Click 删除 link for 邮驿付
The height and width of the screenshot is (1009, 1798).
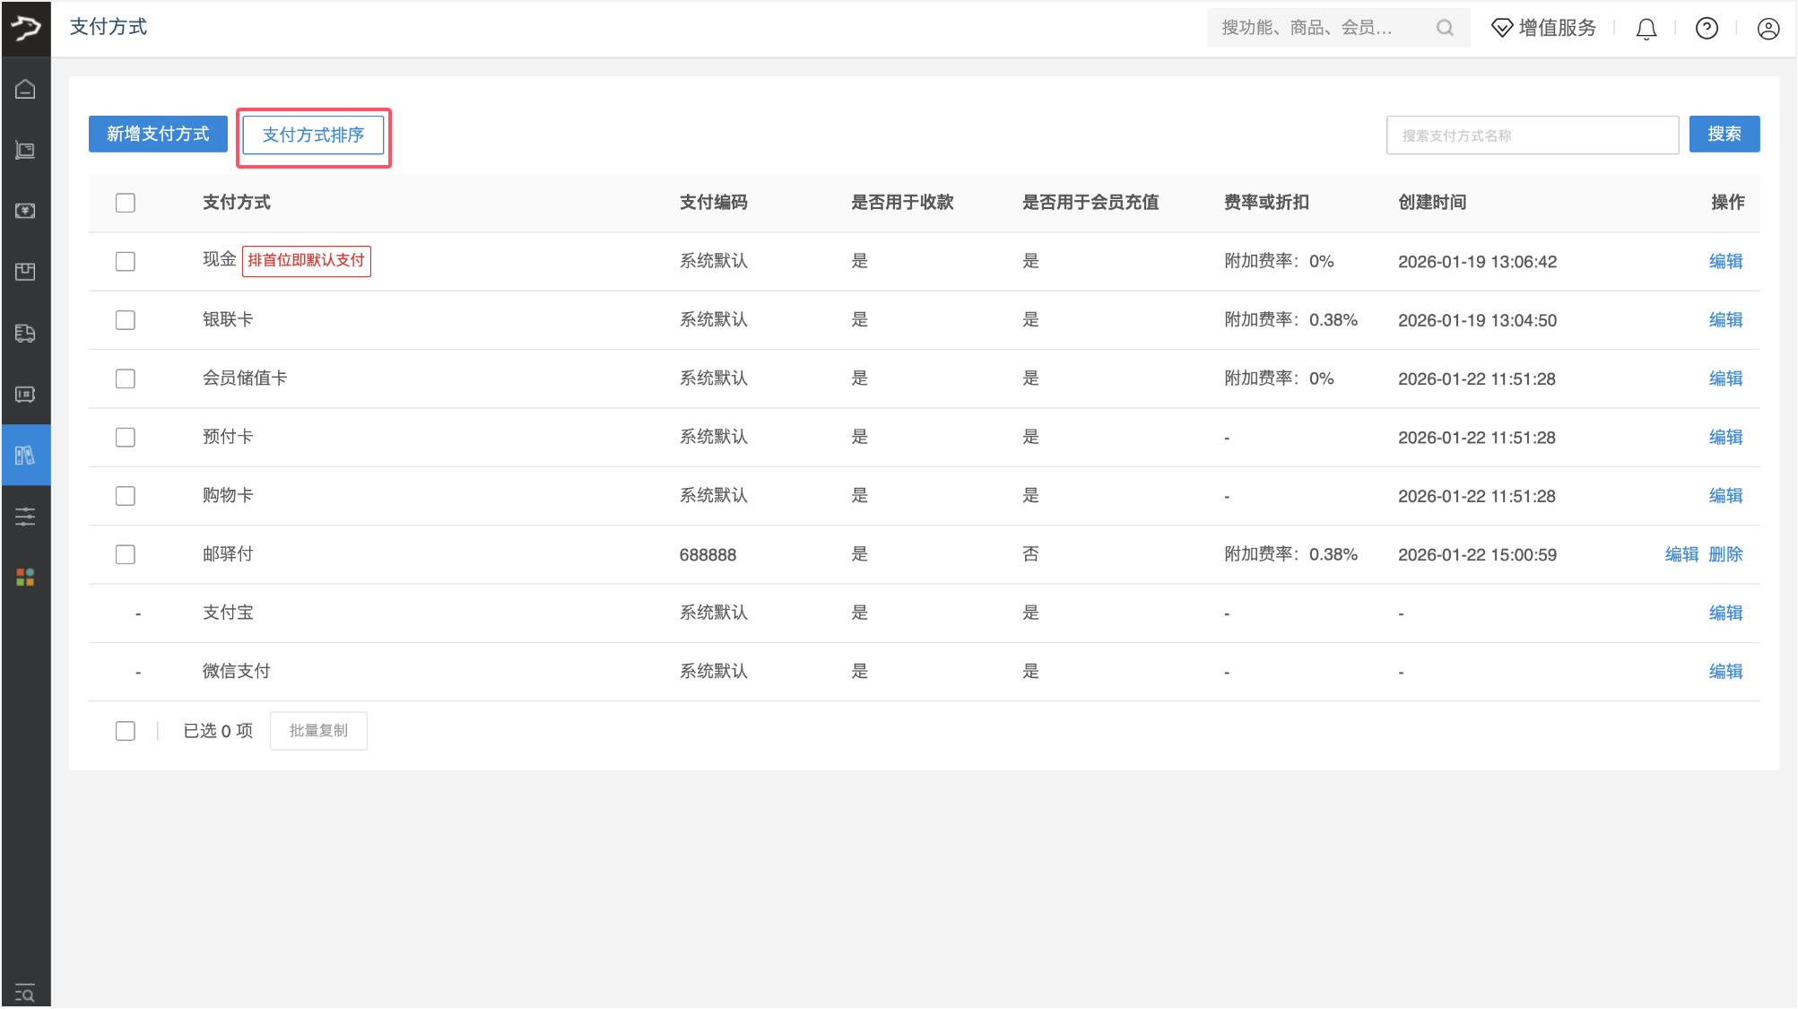click(1725, 554)
